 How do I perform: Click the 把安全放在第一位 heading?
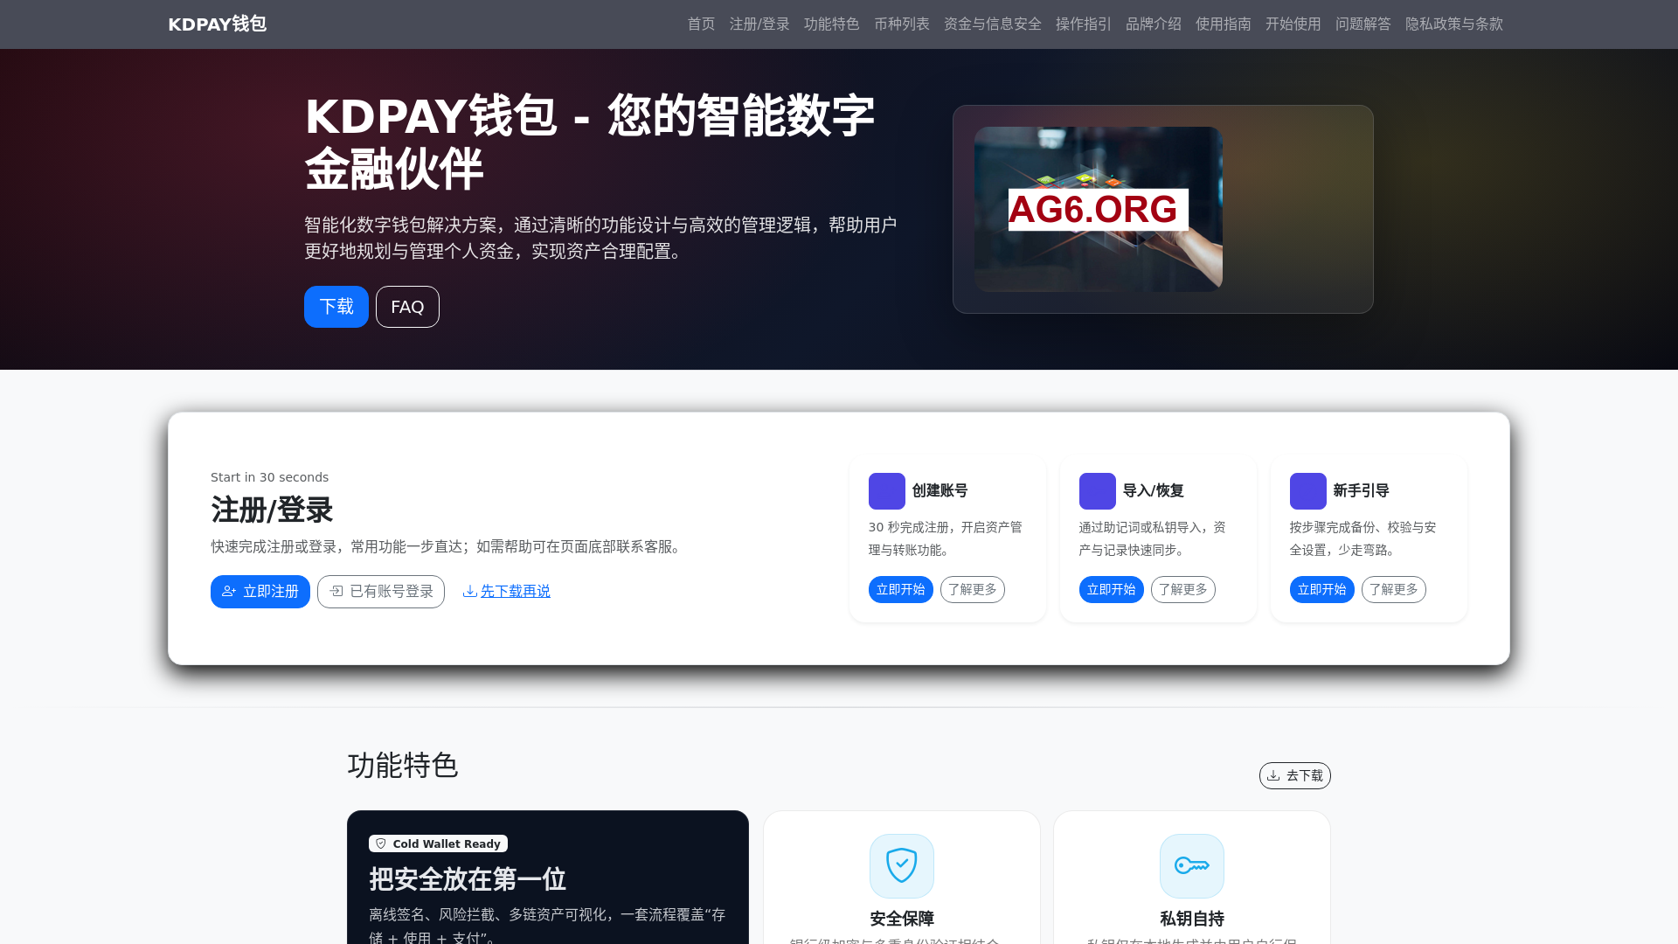pos(468,879)
